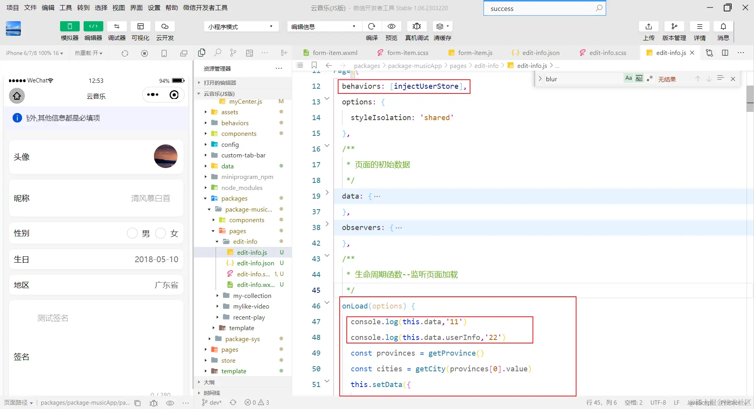Open the simulator capsule more menu

(x=153, y=95)
